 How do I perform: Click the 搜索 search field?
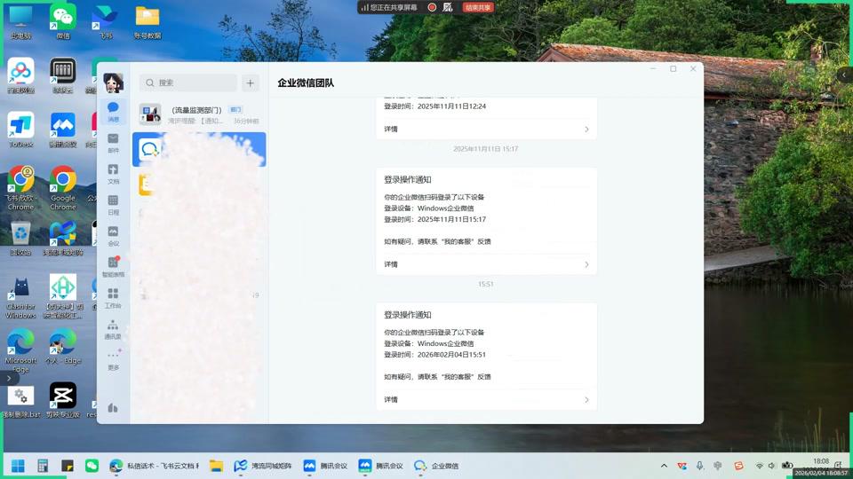point(188,82)
